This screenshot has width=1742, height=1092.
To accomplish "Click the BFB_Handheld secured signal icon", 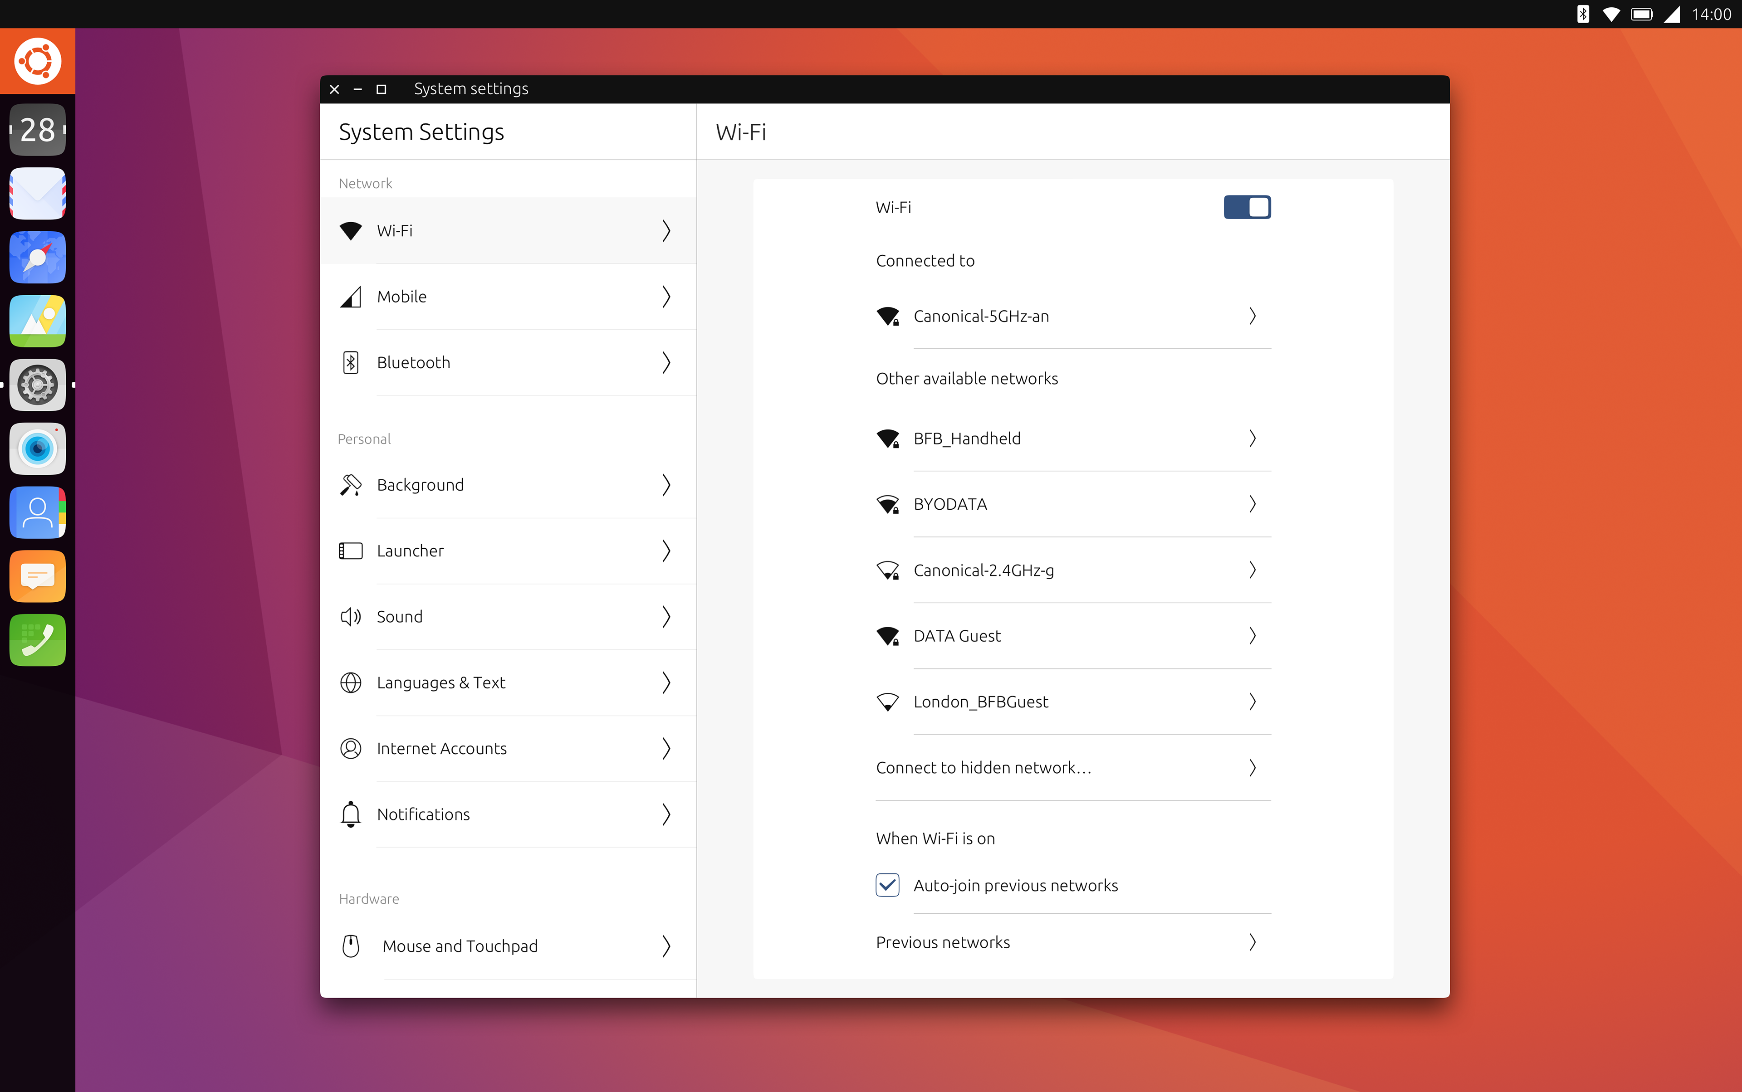I will click(887, 439).
